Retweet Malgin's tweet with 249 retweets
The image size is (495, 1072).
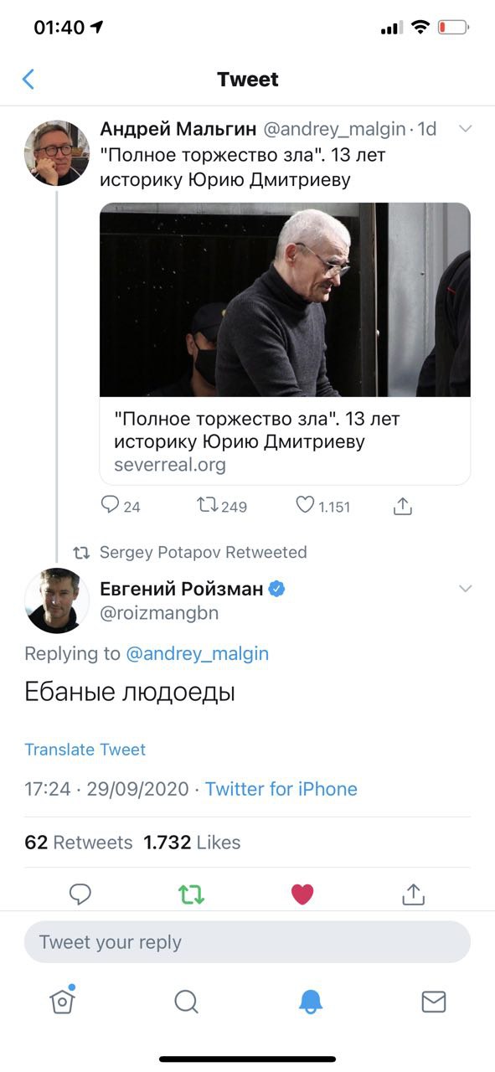(206, 505)
